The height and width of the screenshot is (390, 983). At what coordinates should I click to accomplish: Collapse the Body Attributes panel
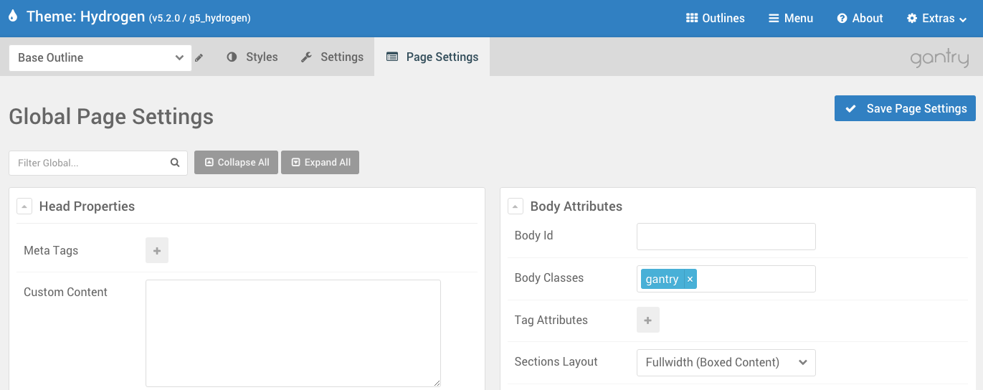pos(516,206)
